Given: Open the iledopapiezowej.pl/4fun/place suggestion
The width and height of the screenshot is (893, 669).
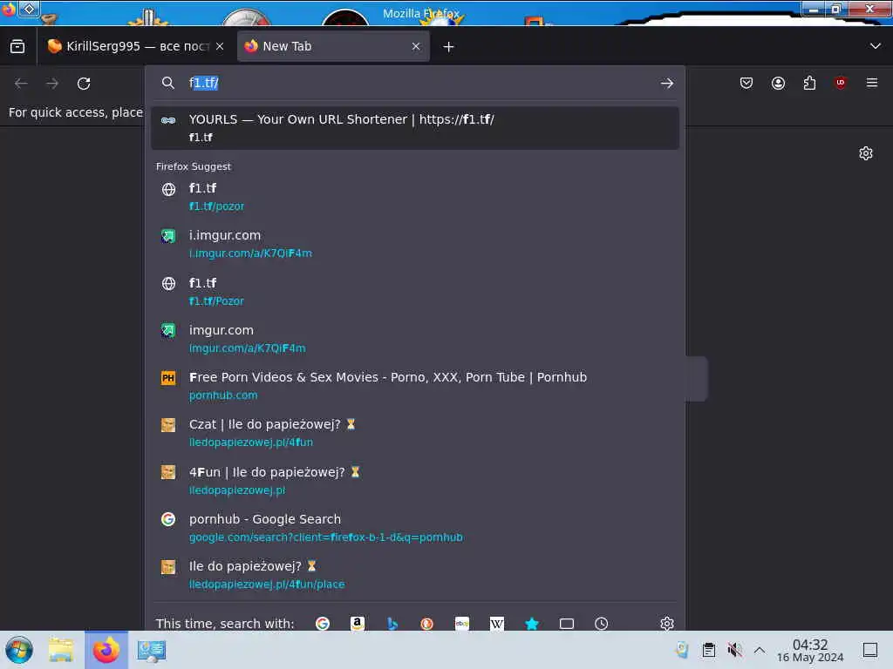Looking at the screenshot, I should tap(414, 575).
